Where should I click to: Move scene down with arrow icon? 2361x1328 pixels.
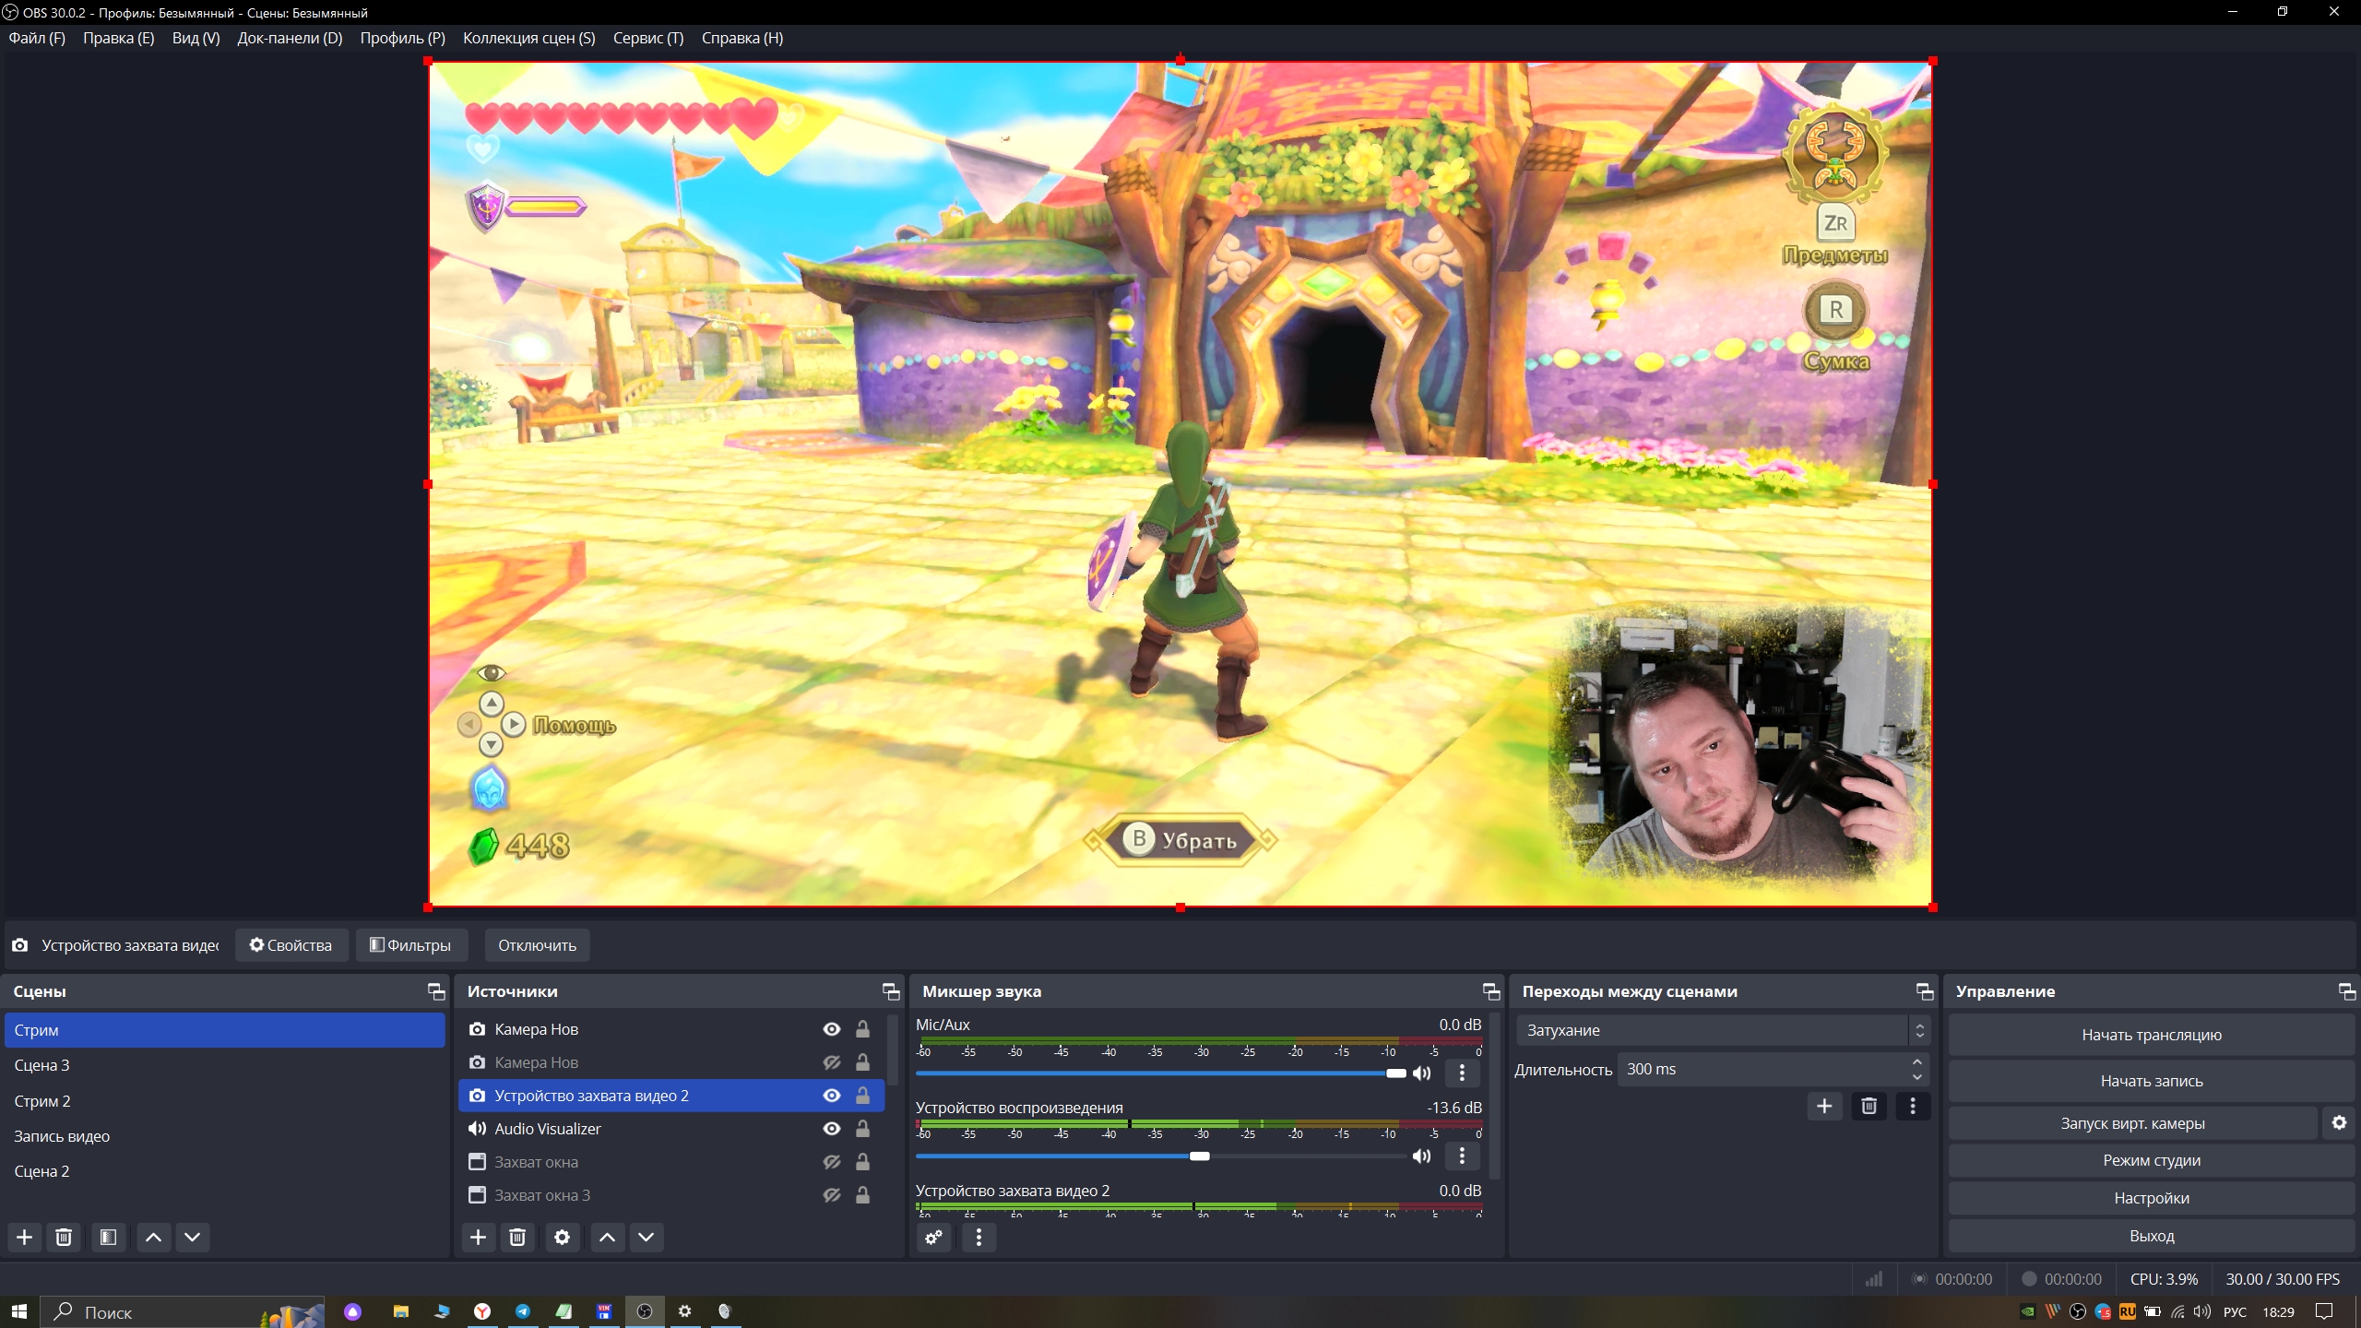tap(193, 1237)
